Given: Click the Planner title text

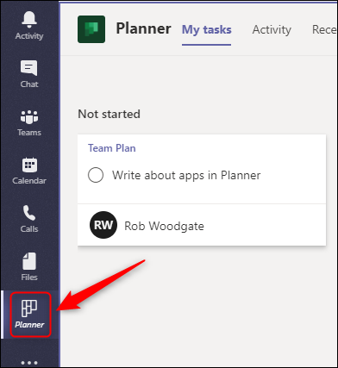Looking at the screenshot, I should tap(143, 28).
